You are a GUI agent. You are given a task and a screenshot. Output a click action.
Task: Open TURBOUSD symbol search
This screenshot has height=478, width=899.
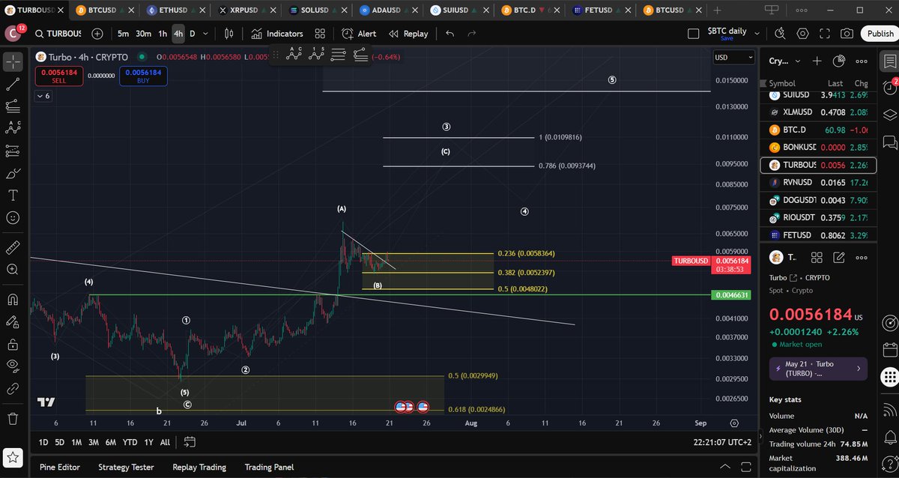click(57, 34)
